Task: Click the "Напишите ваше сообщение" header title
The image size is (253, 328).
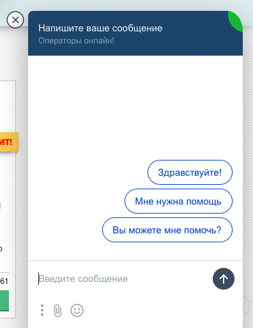Action: [x=100, y=28]
